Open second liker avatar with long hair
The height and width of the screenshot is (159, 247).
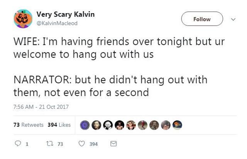tap(96, 125)
